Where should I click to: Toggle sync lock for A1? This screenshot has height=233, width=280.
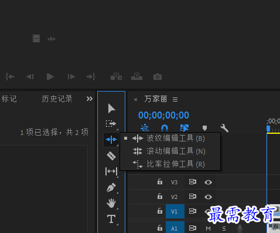[x=192, y=228]
